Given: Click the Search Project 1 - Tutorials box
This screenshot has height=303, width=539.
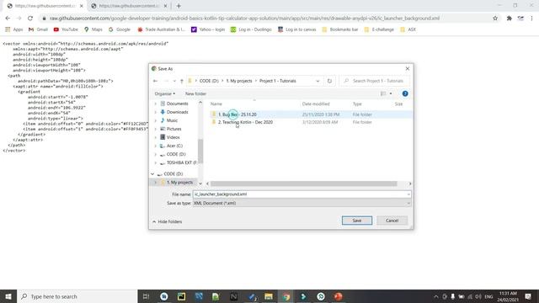Looking at the screenshot, I should tap(375, 81).
